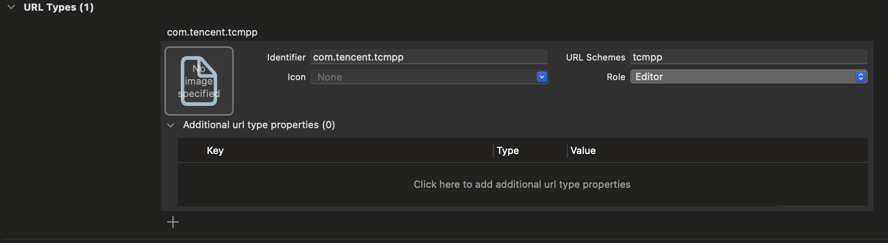Viewport: 888px width, 243px height.
Task: Collapse Additional url type properties chevron
Action: click(171, 125)
